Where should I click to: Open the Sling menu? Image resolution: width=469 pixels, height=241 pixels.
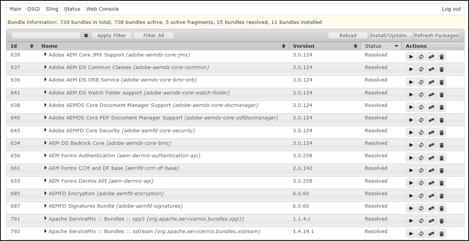coord(52,9)
